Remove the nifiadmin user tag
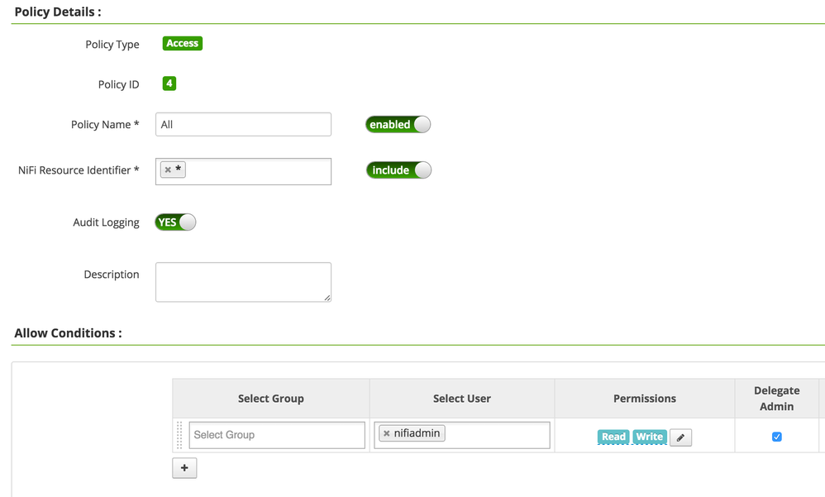 coord(386,433)
